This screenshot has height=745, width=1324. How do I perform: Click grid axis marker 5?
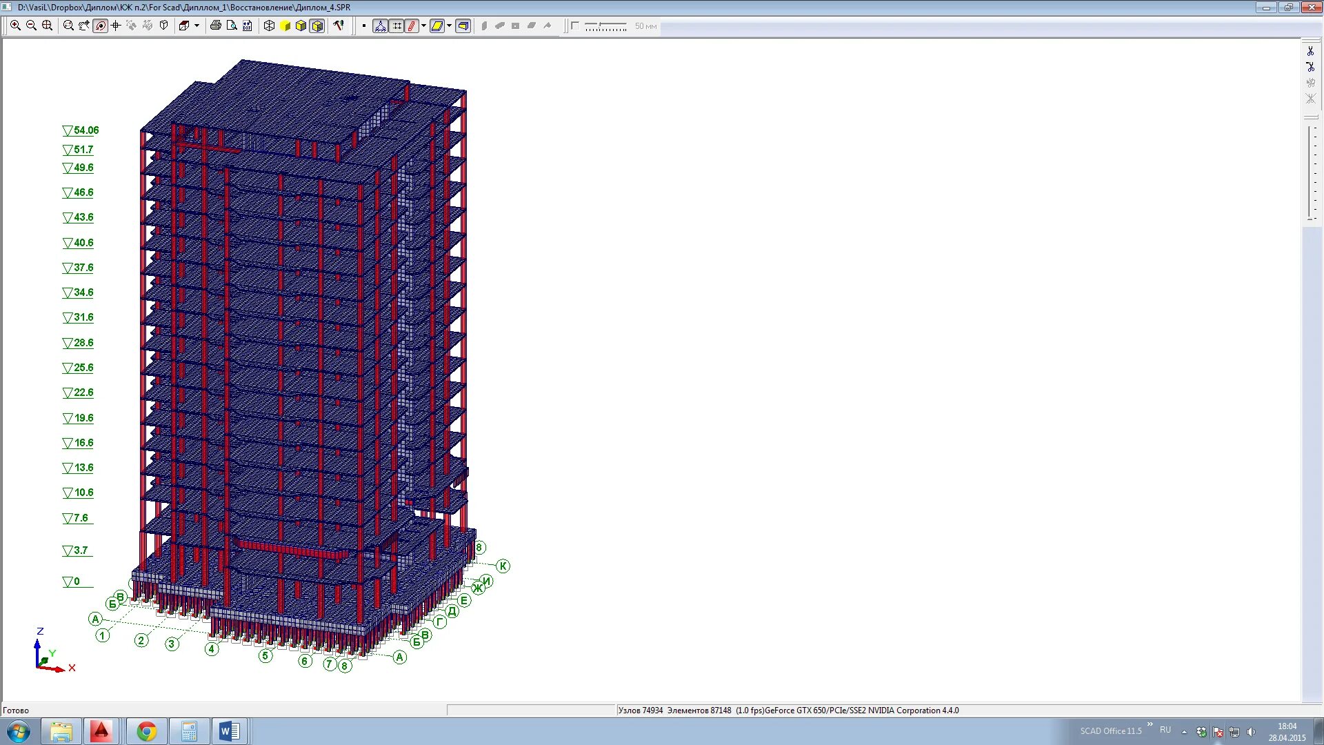point(265,656)
